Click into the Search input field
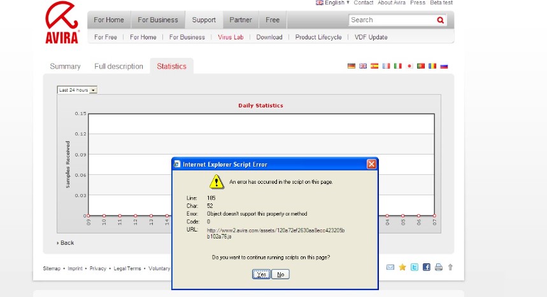This screenshot has width=547, height=297. coord(392,20)
